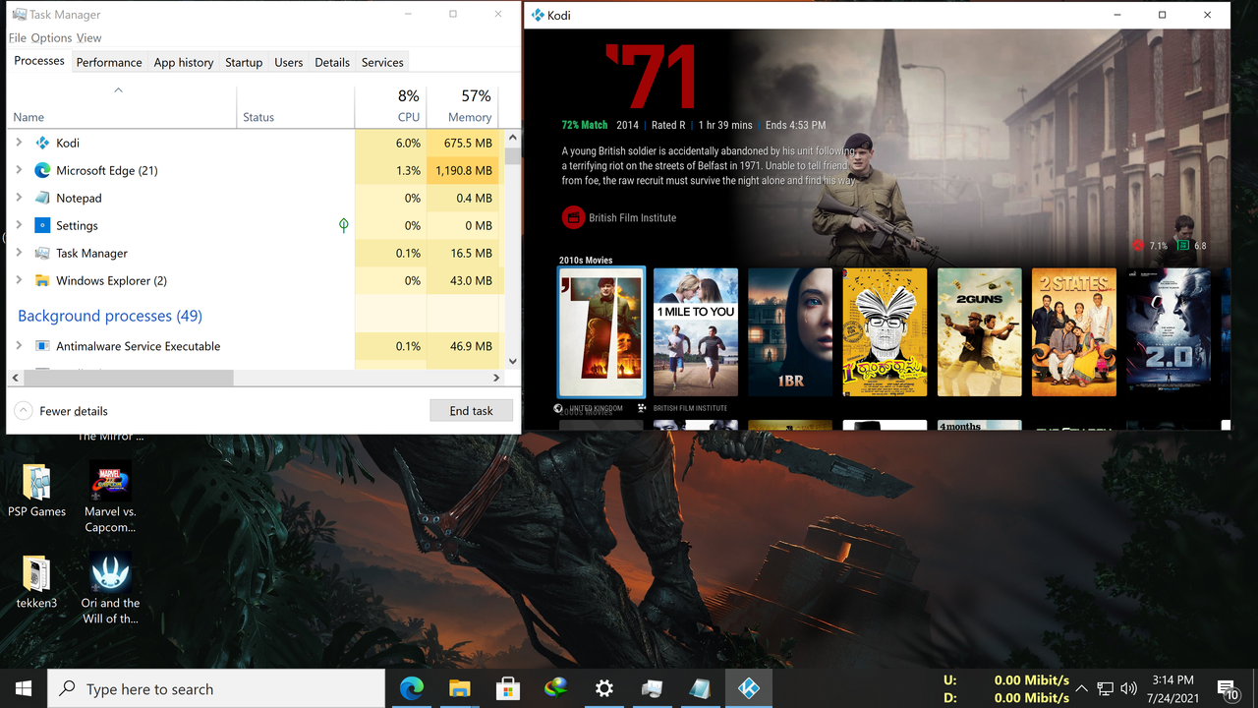
Task: Expand the Kodi process group
Action: [x=19, y=143]
